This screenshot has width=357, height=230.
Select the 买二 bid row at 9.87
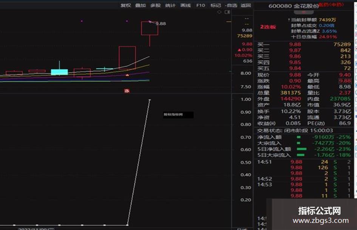[304, 50]
